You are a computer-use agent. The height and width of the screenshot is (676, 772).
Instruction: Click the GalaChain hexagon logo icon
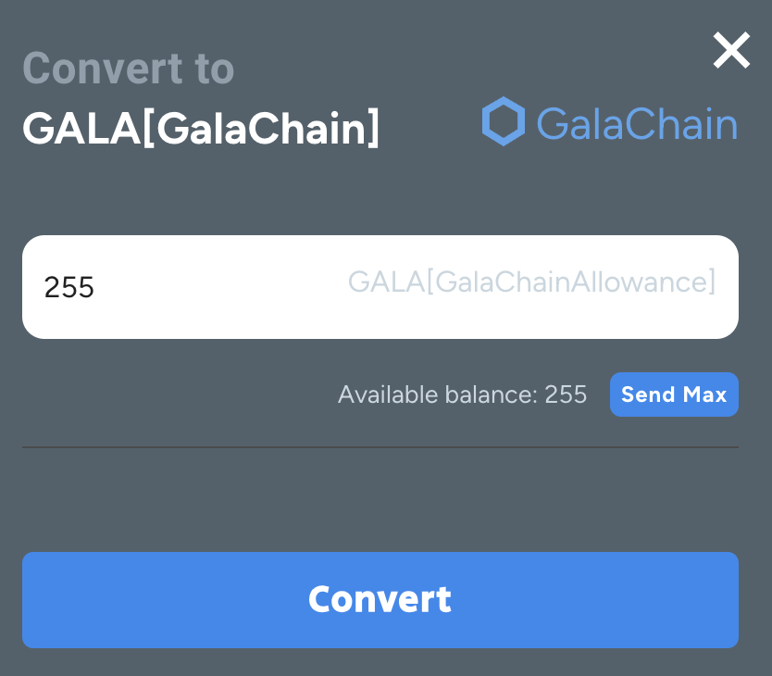pos(504,121)
